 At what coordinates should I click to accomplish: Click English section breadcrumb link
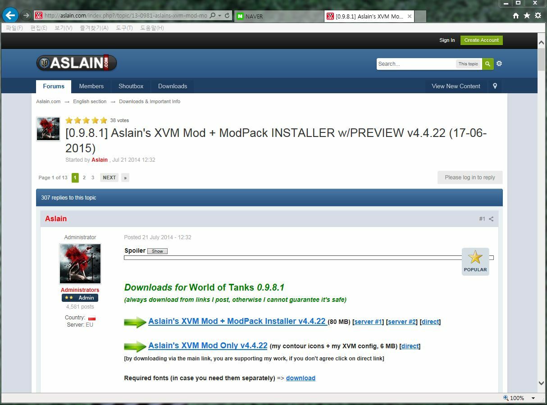tap(90, 101)
